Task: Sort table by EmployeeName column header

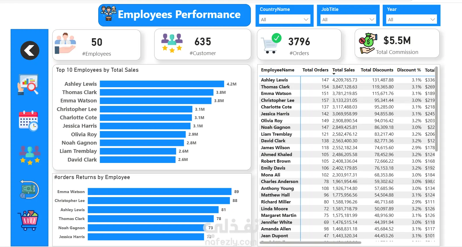Action: point(278,70)
